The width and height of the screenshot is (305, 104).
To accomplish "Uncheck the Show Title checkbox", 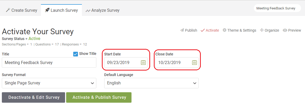I will pos(76,54).
